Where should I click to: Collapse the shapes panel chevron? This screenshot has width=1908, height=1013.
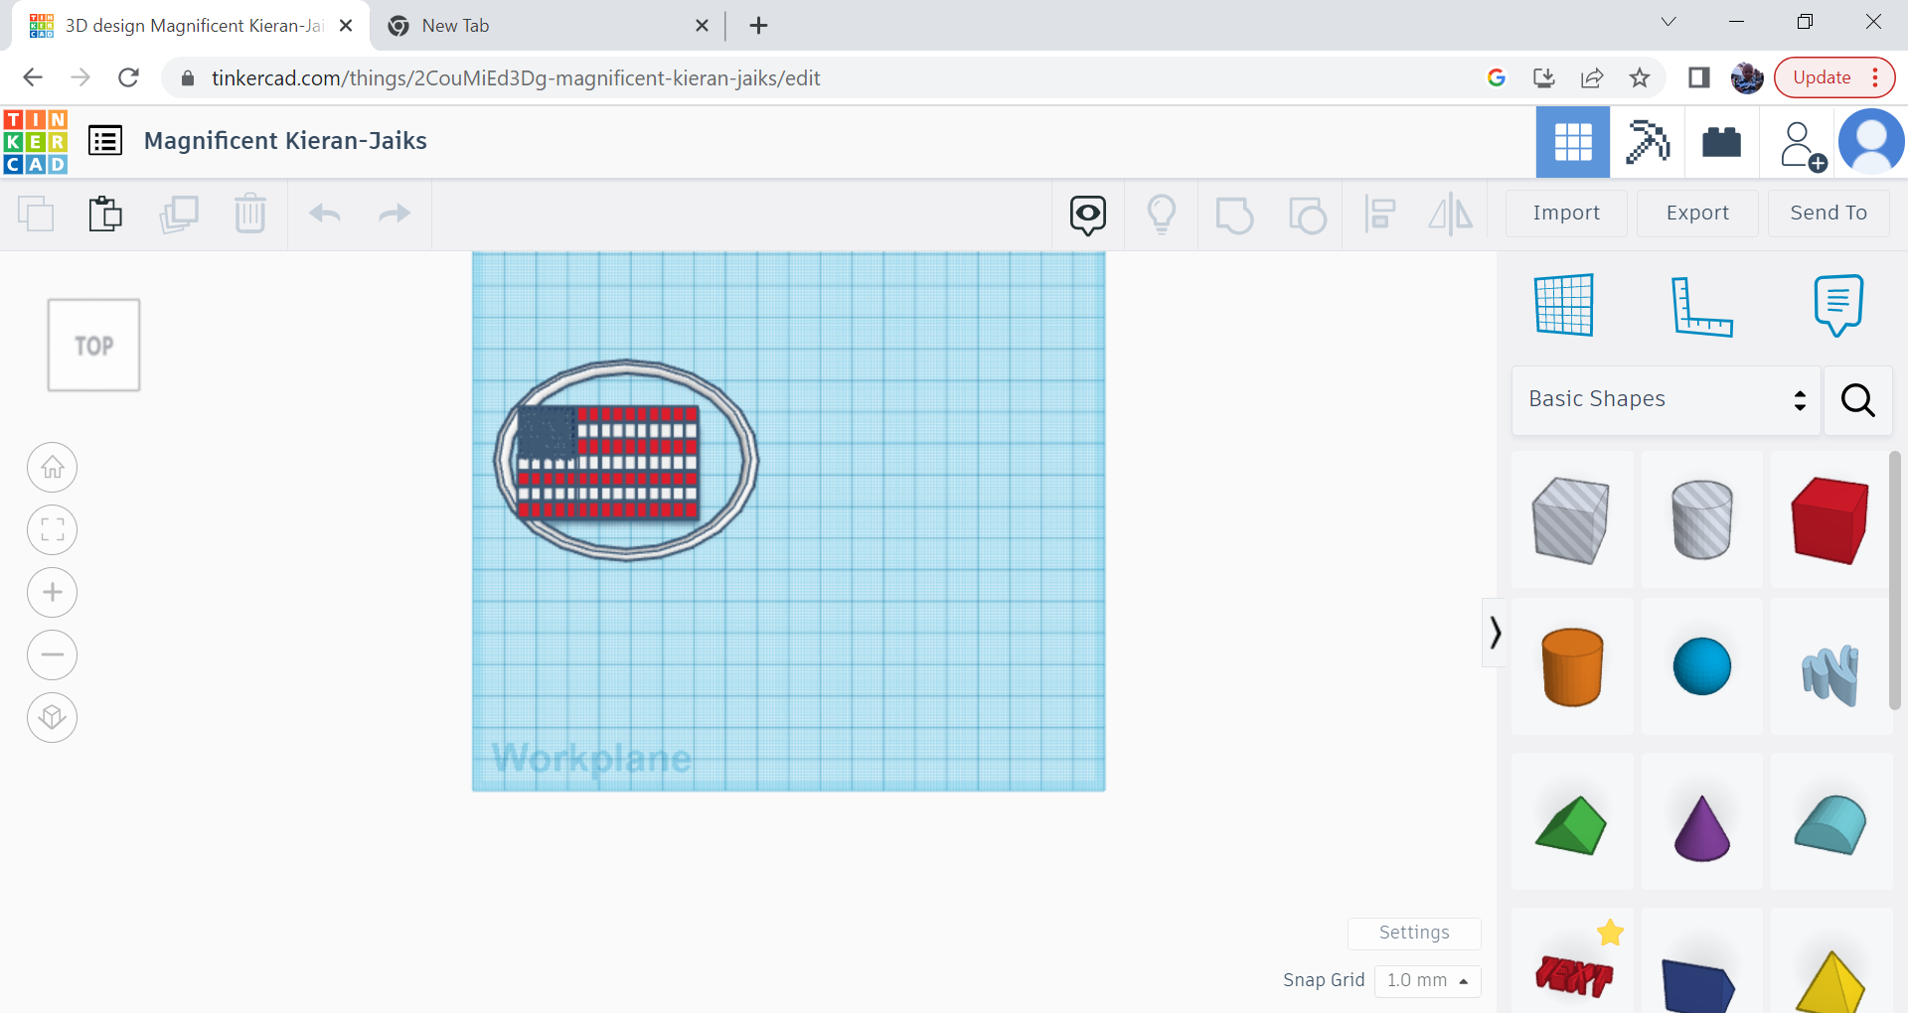coord(1495,633)
